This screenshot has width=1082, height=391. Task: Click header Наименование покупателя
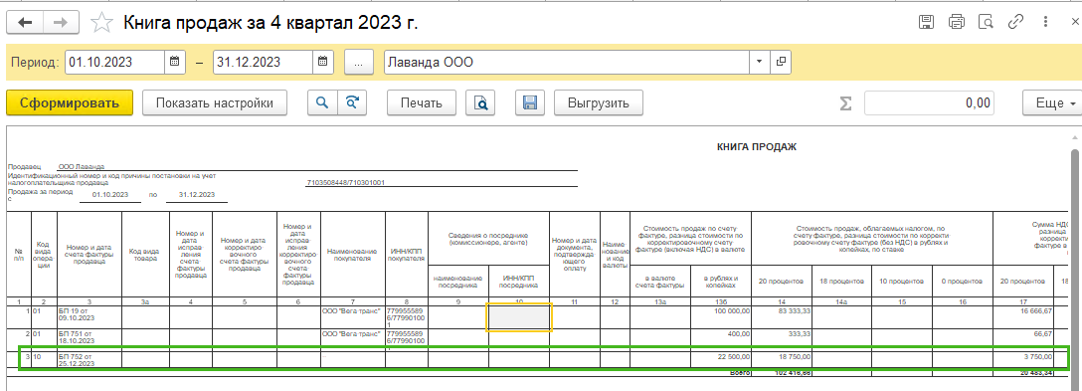353,255
